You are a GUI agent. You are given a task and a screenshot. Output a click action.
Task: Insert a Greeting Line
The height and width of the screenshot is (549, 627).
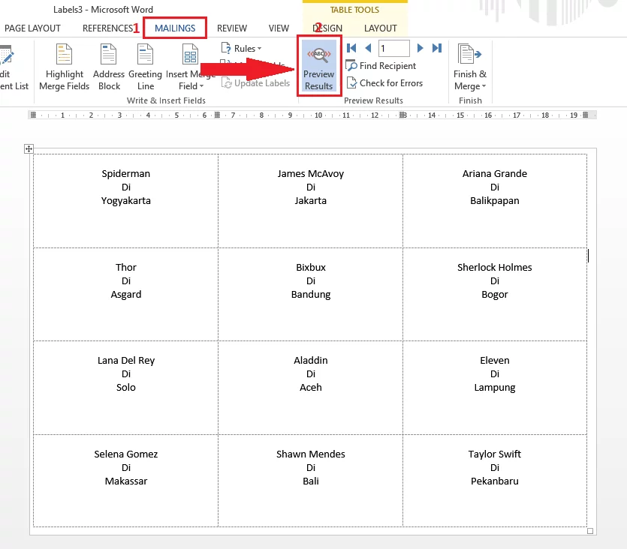(145, 67)
